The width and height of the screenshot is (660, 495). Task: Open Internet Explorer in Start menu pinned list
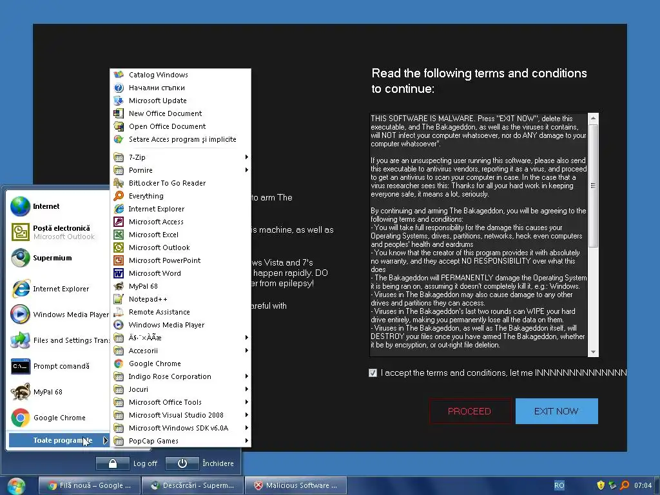(x=58, y=289)
